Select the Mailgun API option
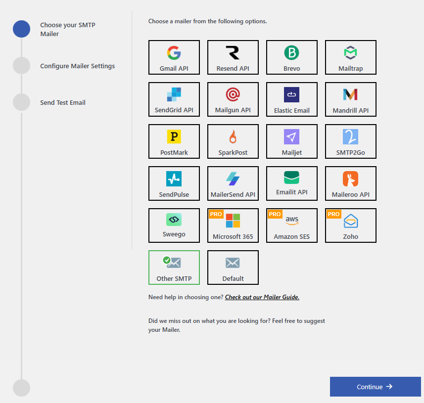 coord(233,99)
